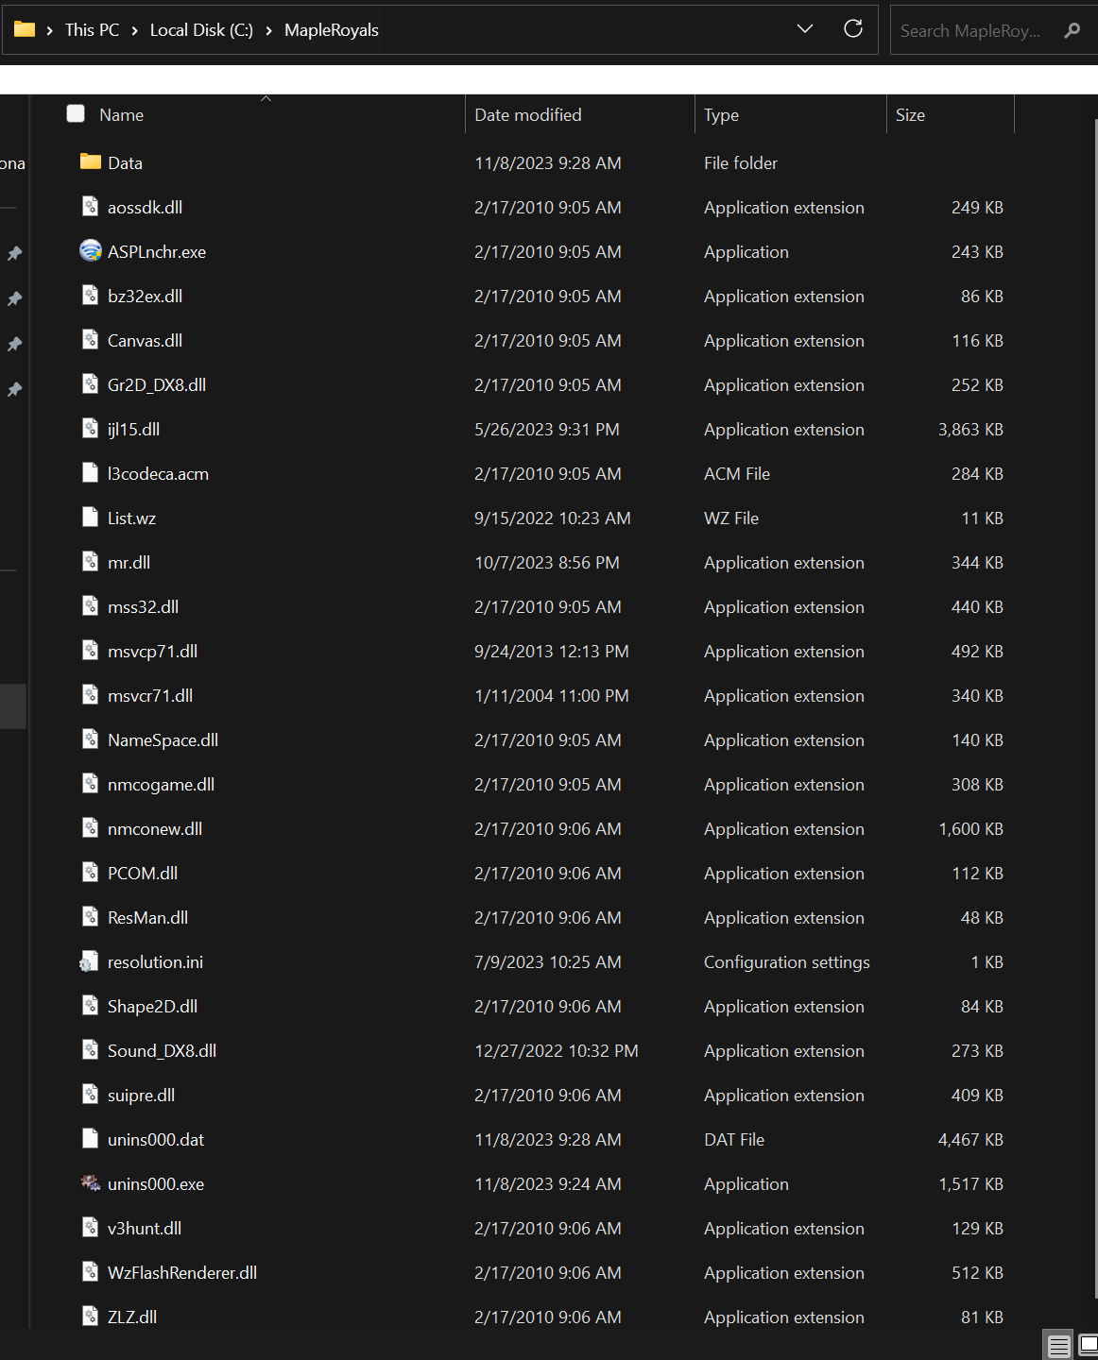Switch to the details view layout
The image size is (1098, 1360).
[1059, 1345]
